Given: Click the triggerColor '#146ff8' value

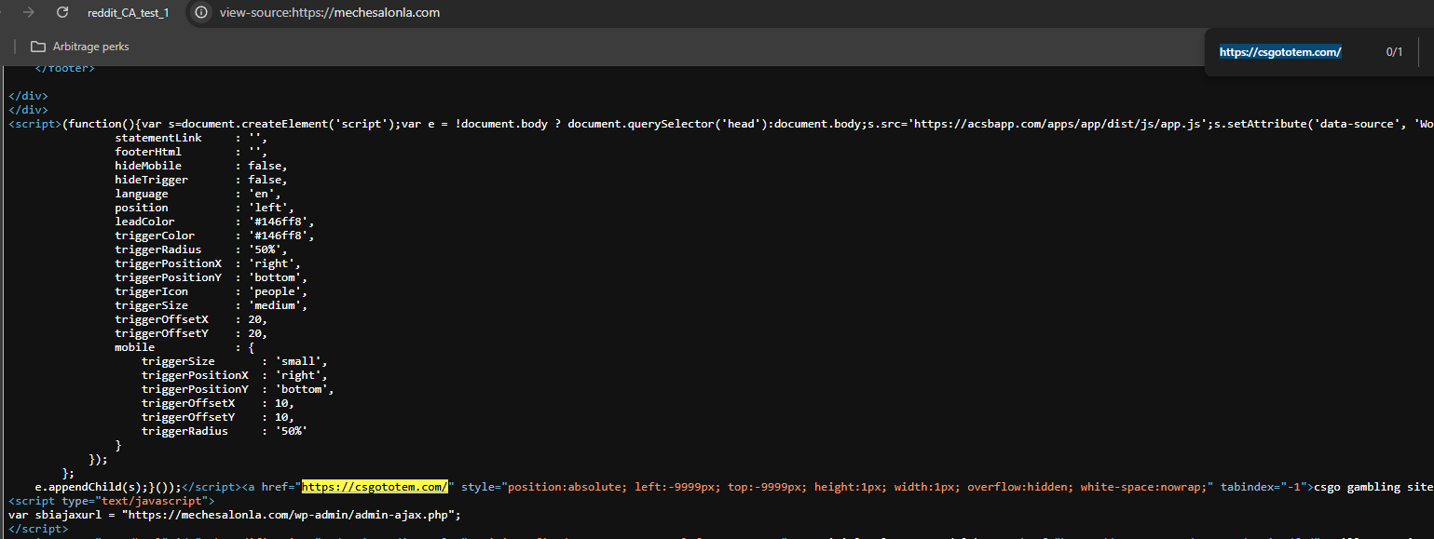Looking at the screenshot, I should 280,236.
